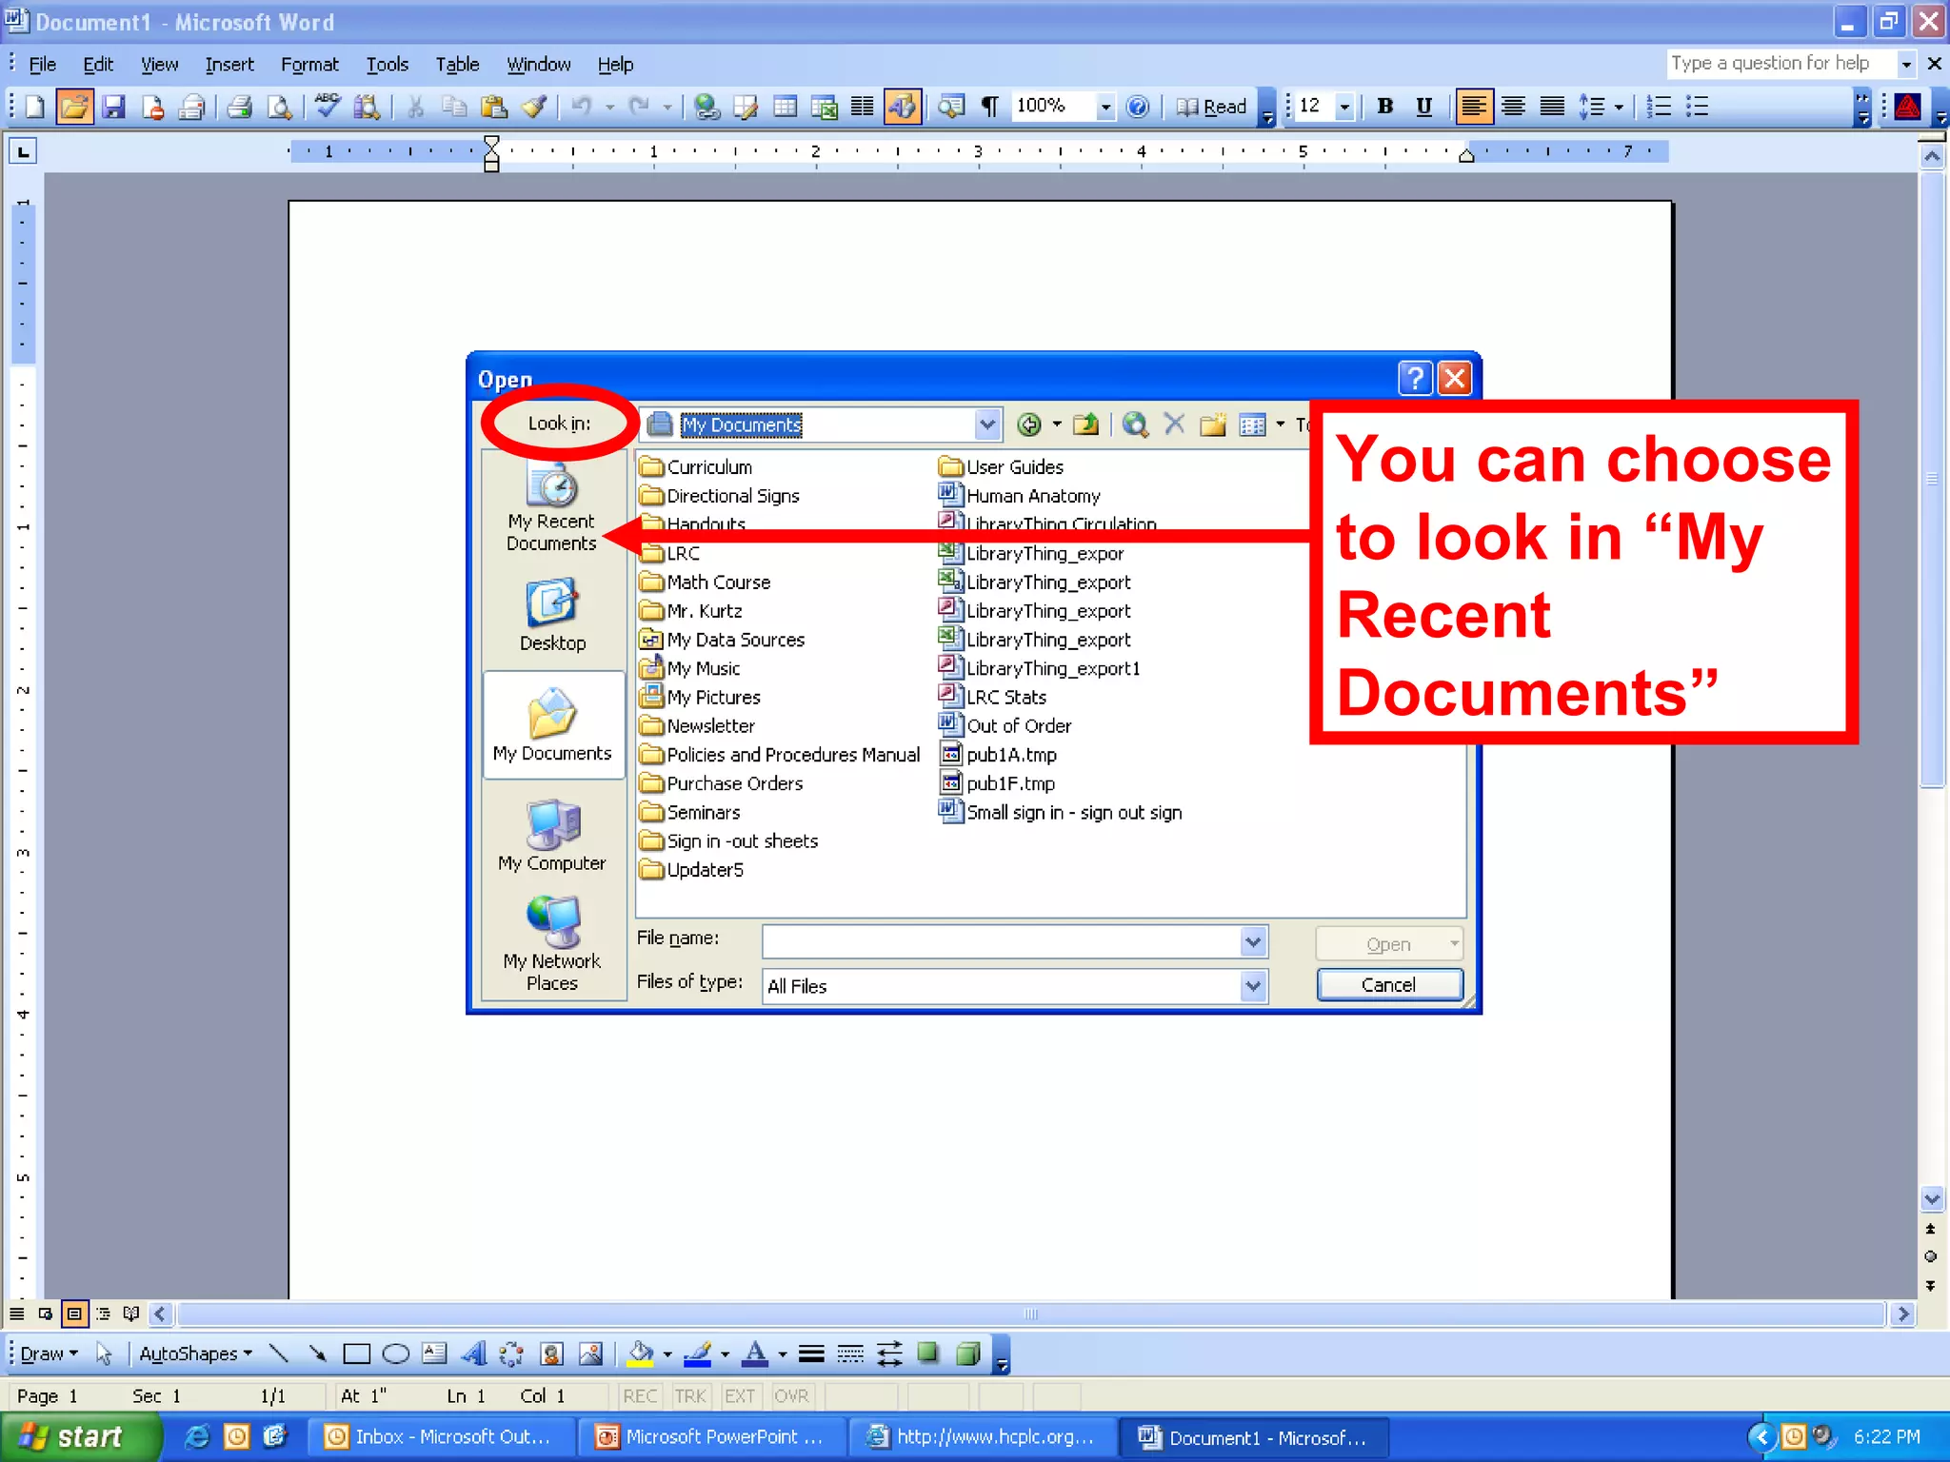
Task: Open the Edit menu
Action: pos(98,65)
